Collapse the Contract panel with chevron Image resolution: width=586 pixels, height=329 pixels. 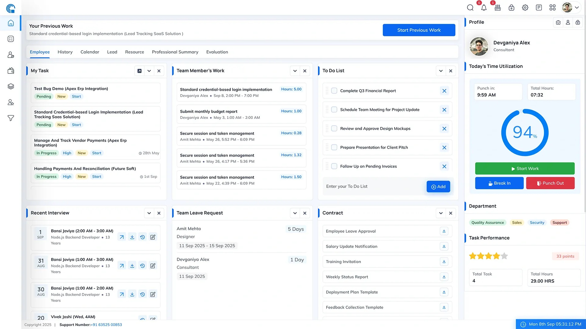(x=441, y=213)
